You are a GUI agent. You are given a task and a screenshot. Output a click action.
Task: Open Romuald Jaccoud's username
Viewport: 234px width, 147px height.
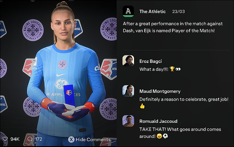click(x=158, y=121)
